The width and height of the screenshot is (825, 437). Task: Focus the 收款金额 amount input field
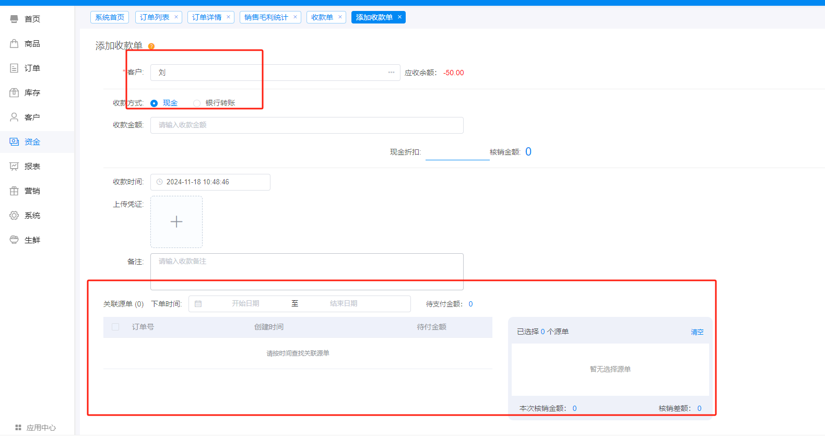(307, 125)
